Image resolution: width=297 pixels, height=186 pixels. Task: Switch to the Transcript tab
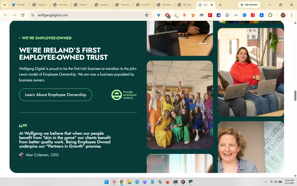click(123, 5)
